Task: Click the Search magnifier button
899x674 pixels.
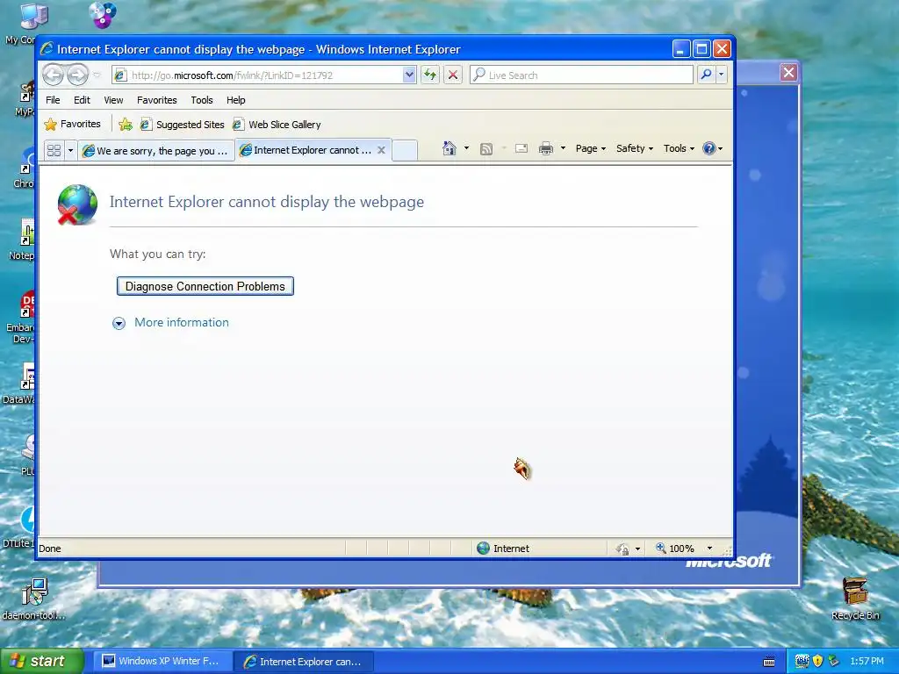Action: click(707, 75)
